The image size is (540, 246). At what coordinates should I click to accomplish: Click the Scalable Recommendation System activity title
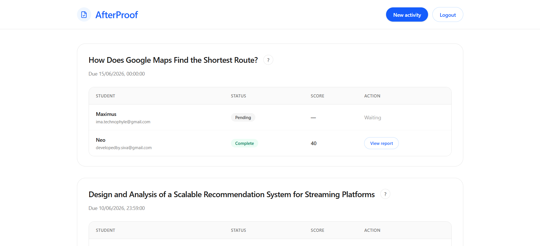(x=232, y=195)
